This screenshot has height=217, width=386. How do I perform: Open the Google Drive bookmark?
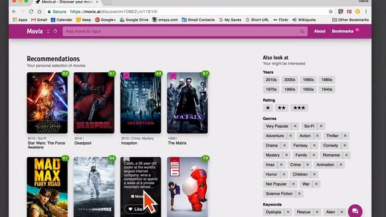[134, 20]
